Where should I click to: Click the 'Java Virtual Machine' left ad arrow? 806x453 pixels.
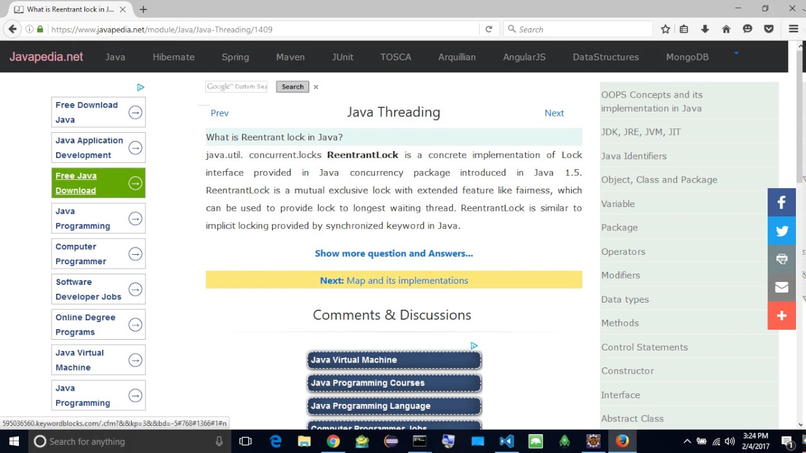[135, 360]
